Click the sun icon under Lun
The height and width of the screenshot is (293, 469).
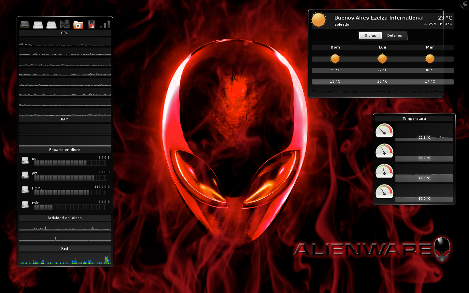click(382, 59)
